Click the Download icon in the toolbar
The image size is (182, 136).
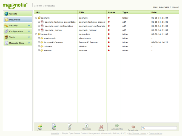point(87,126)
